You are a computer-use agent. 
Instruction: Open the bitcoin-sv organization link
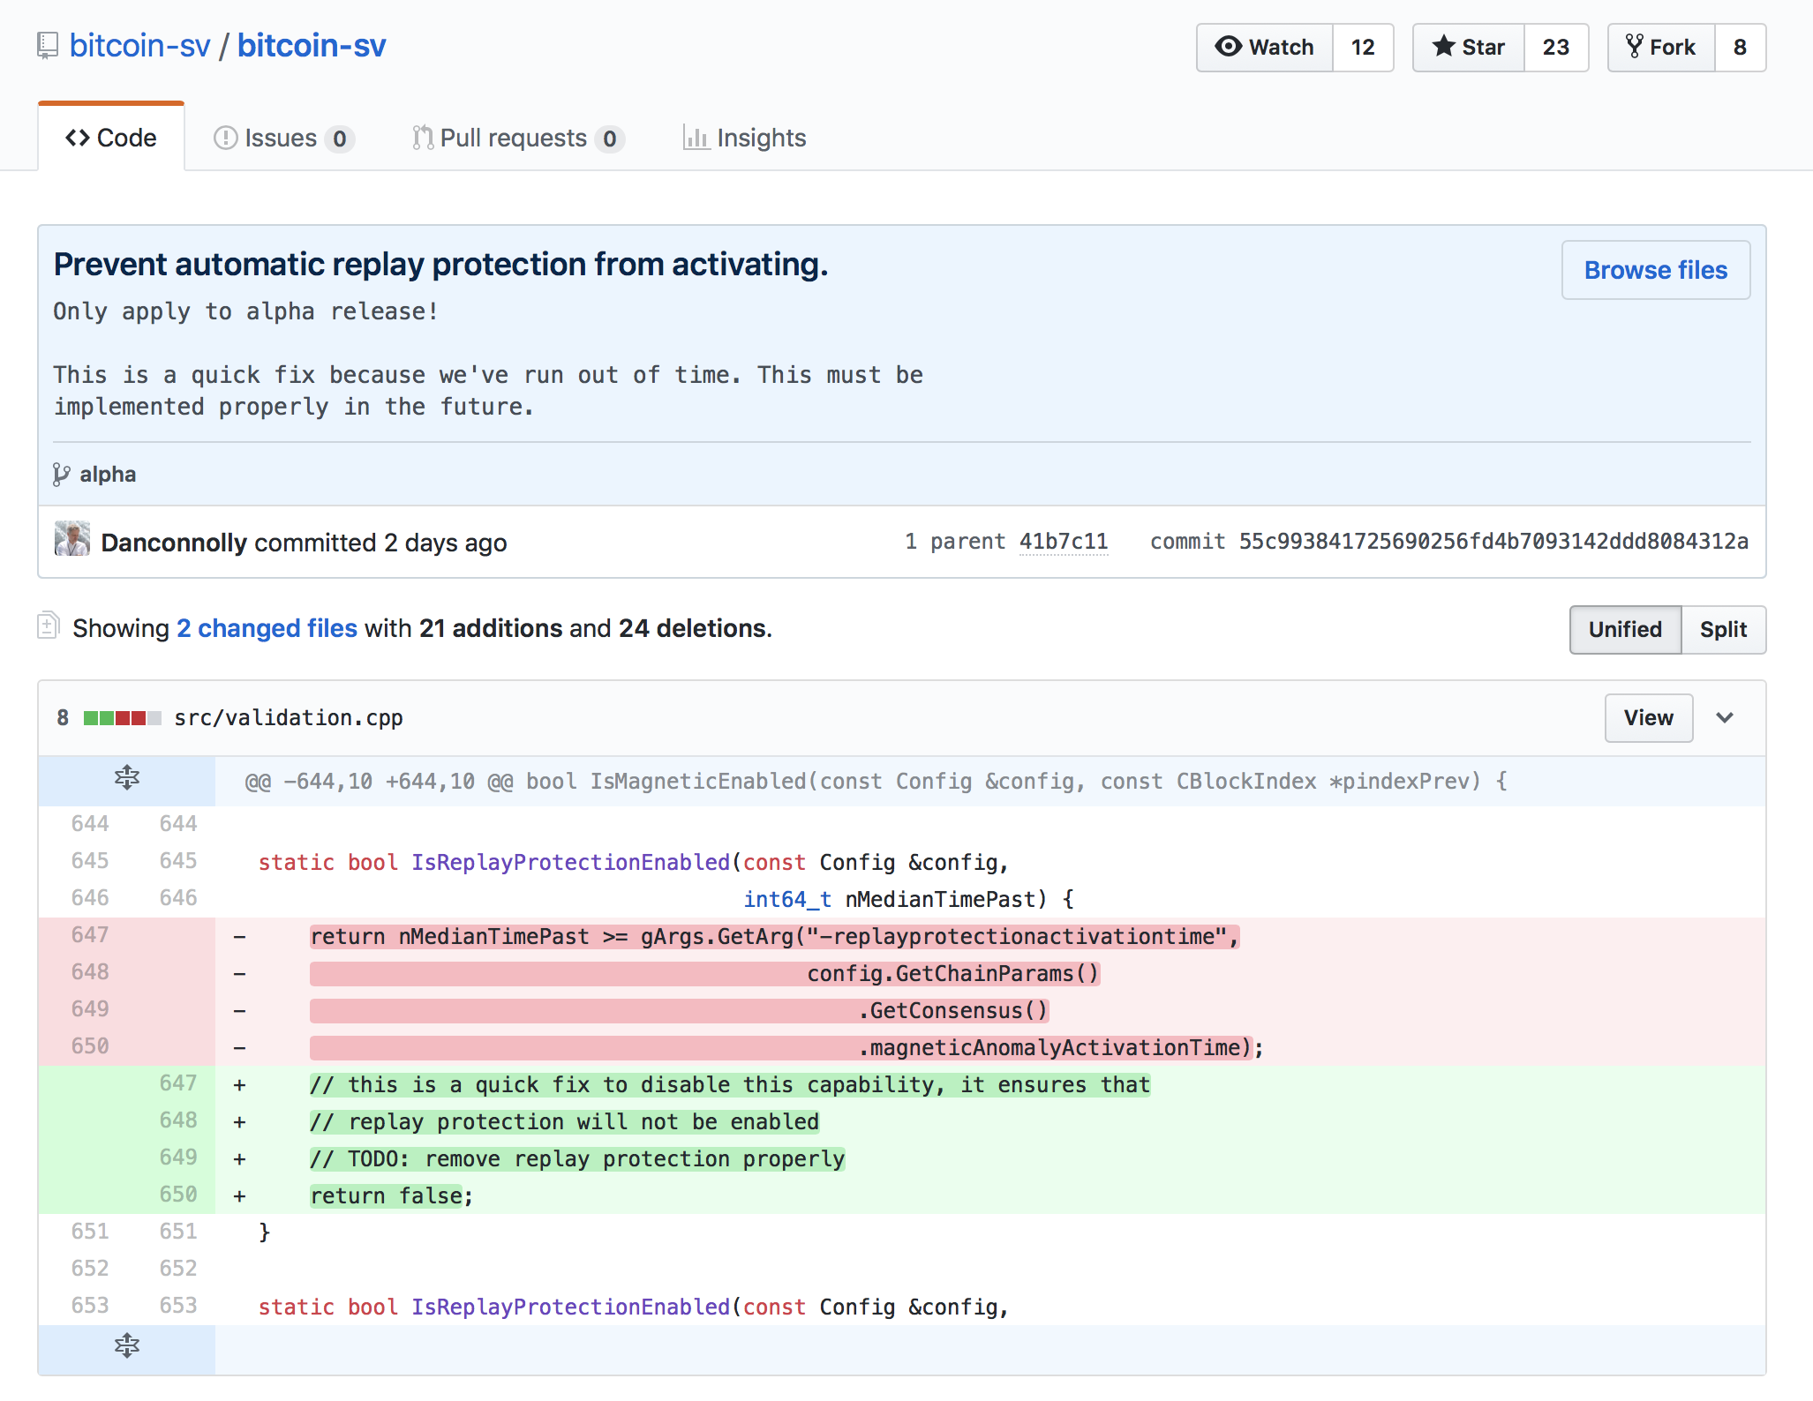[x=139, y=45]
